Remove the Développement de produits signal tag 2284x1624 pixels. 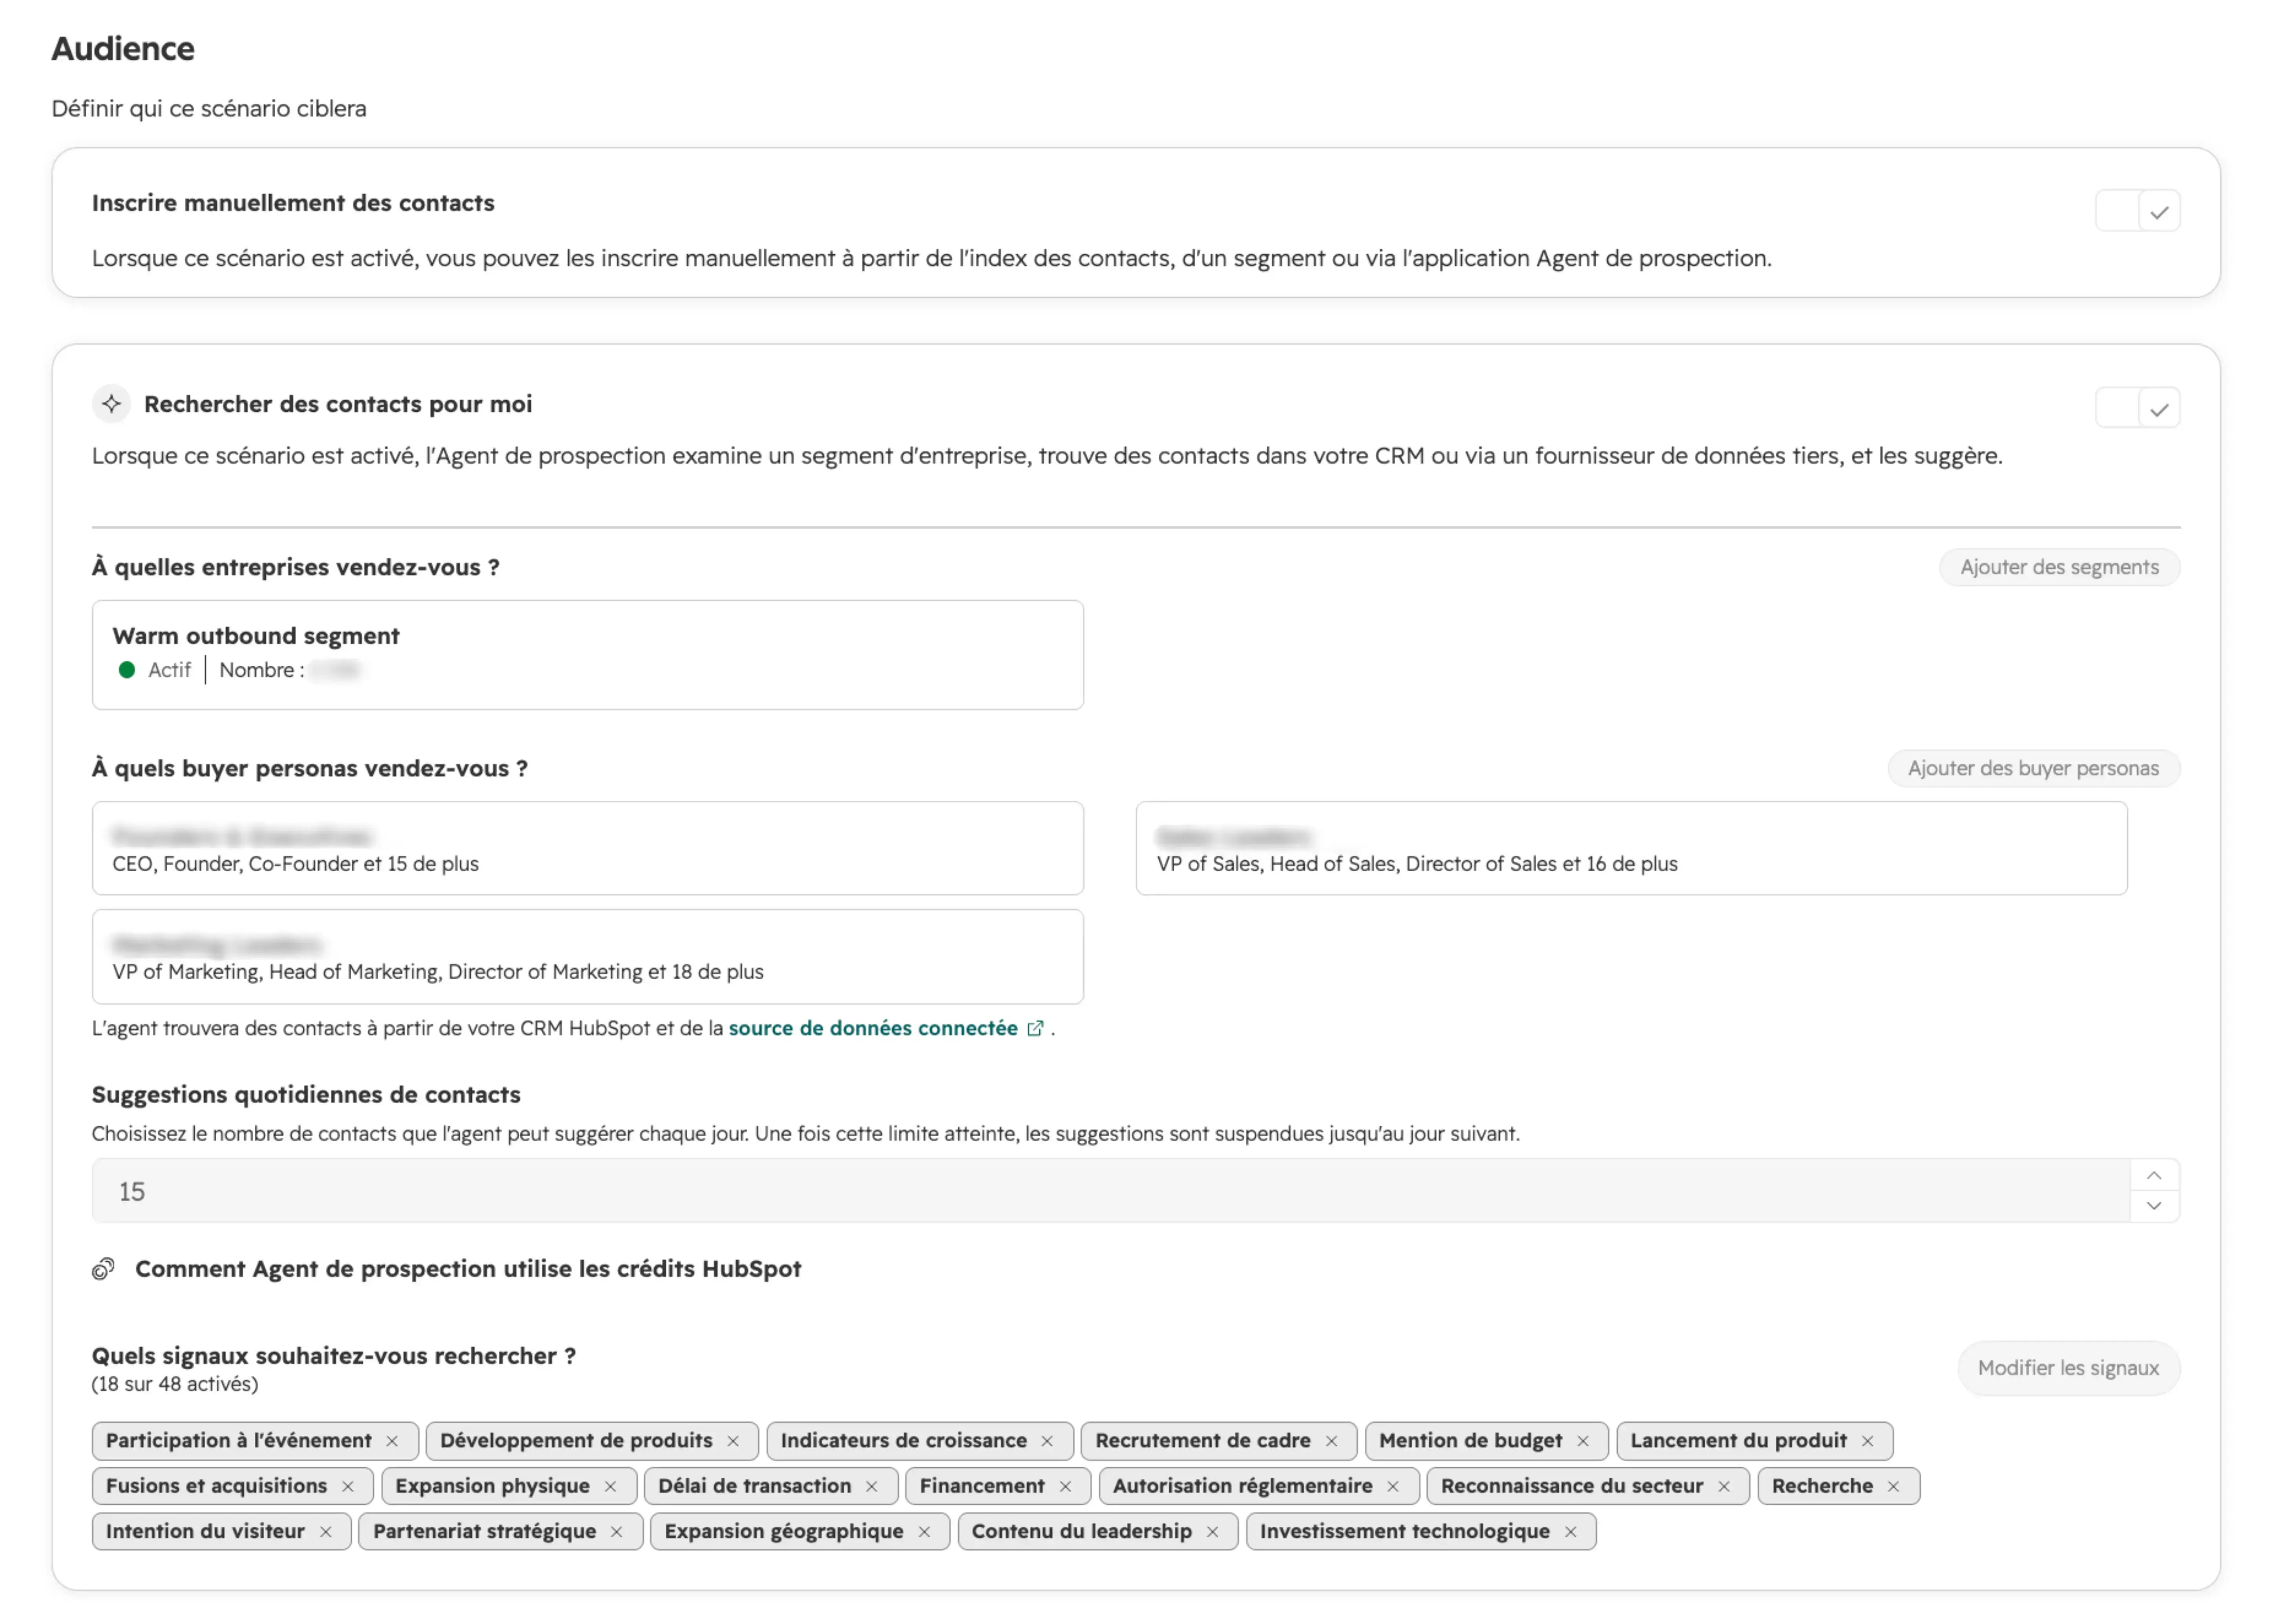pos(733,1441)
